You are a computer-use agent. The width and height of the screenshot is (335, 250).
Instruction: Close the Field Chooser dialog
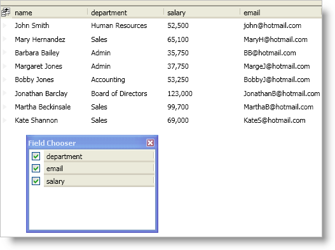pos(150,142)
